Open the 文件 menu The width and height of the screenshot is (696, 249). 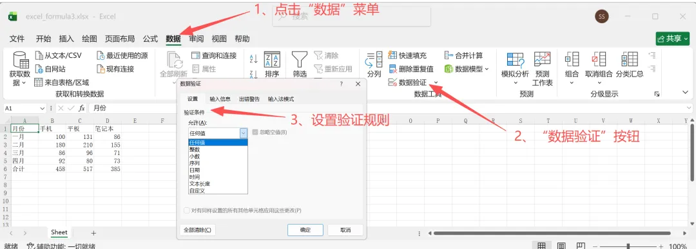pyautogui.click(x=17, y=39)
